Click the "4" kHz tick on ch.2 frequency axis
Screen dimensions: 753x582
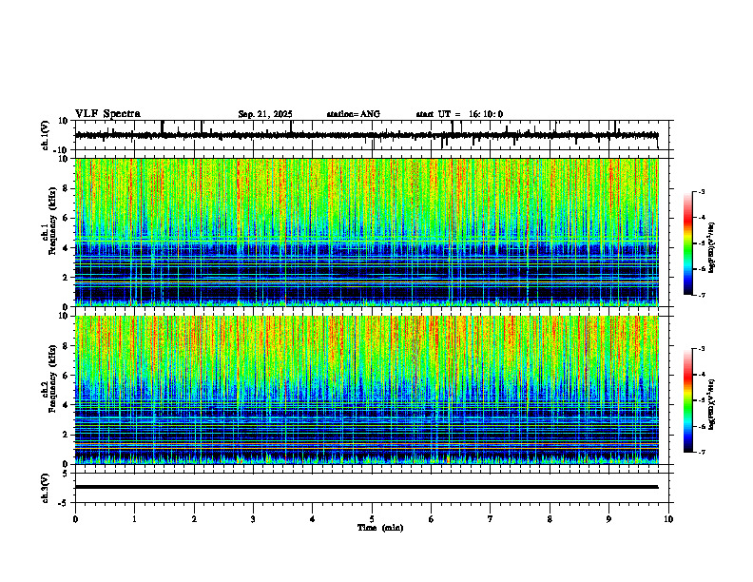[x=67, y=405]
